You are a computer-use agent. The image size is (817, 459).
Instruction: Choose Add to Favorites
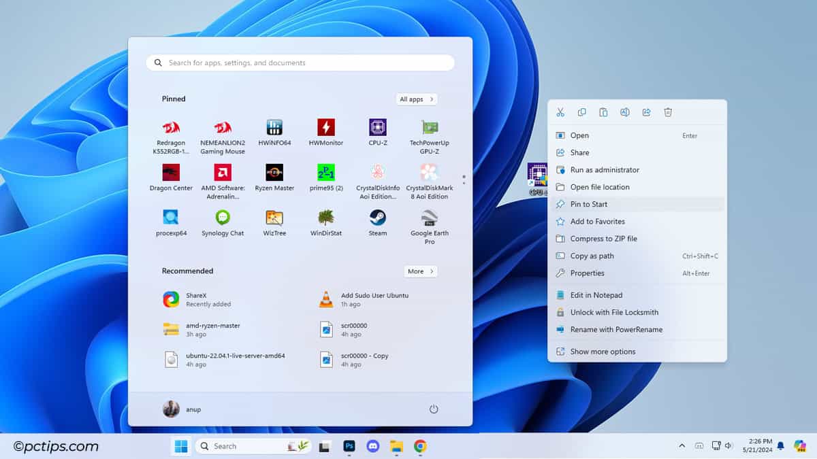637,222
